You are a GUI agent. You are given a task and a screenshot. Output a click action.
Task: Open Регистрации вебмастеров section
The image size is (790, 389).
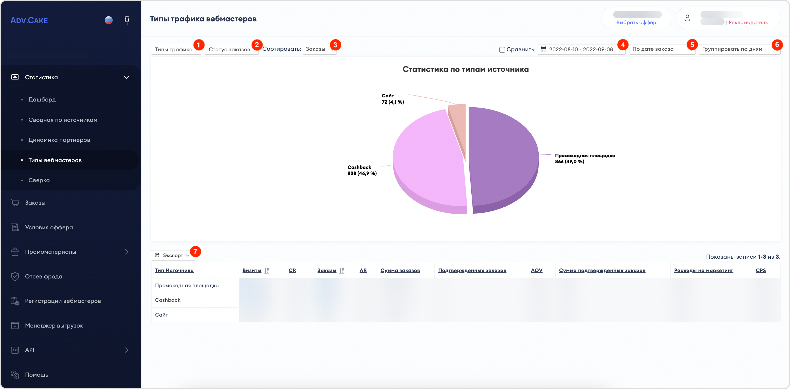pos(63,301)
